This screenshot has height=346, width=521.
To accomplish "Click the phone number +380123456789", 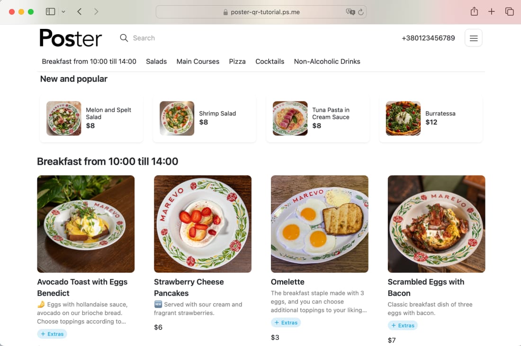I will pyautogui.click(x=428, y=38).
